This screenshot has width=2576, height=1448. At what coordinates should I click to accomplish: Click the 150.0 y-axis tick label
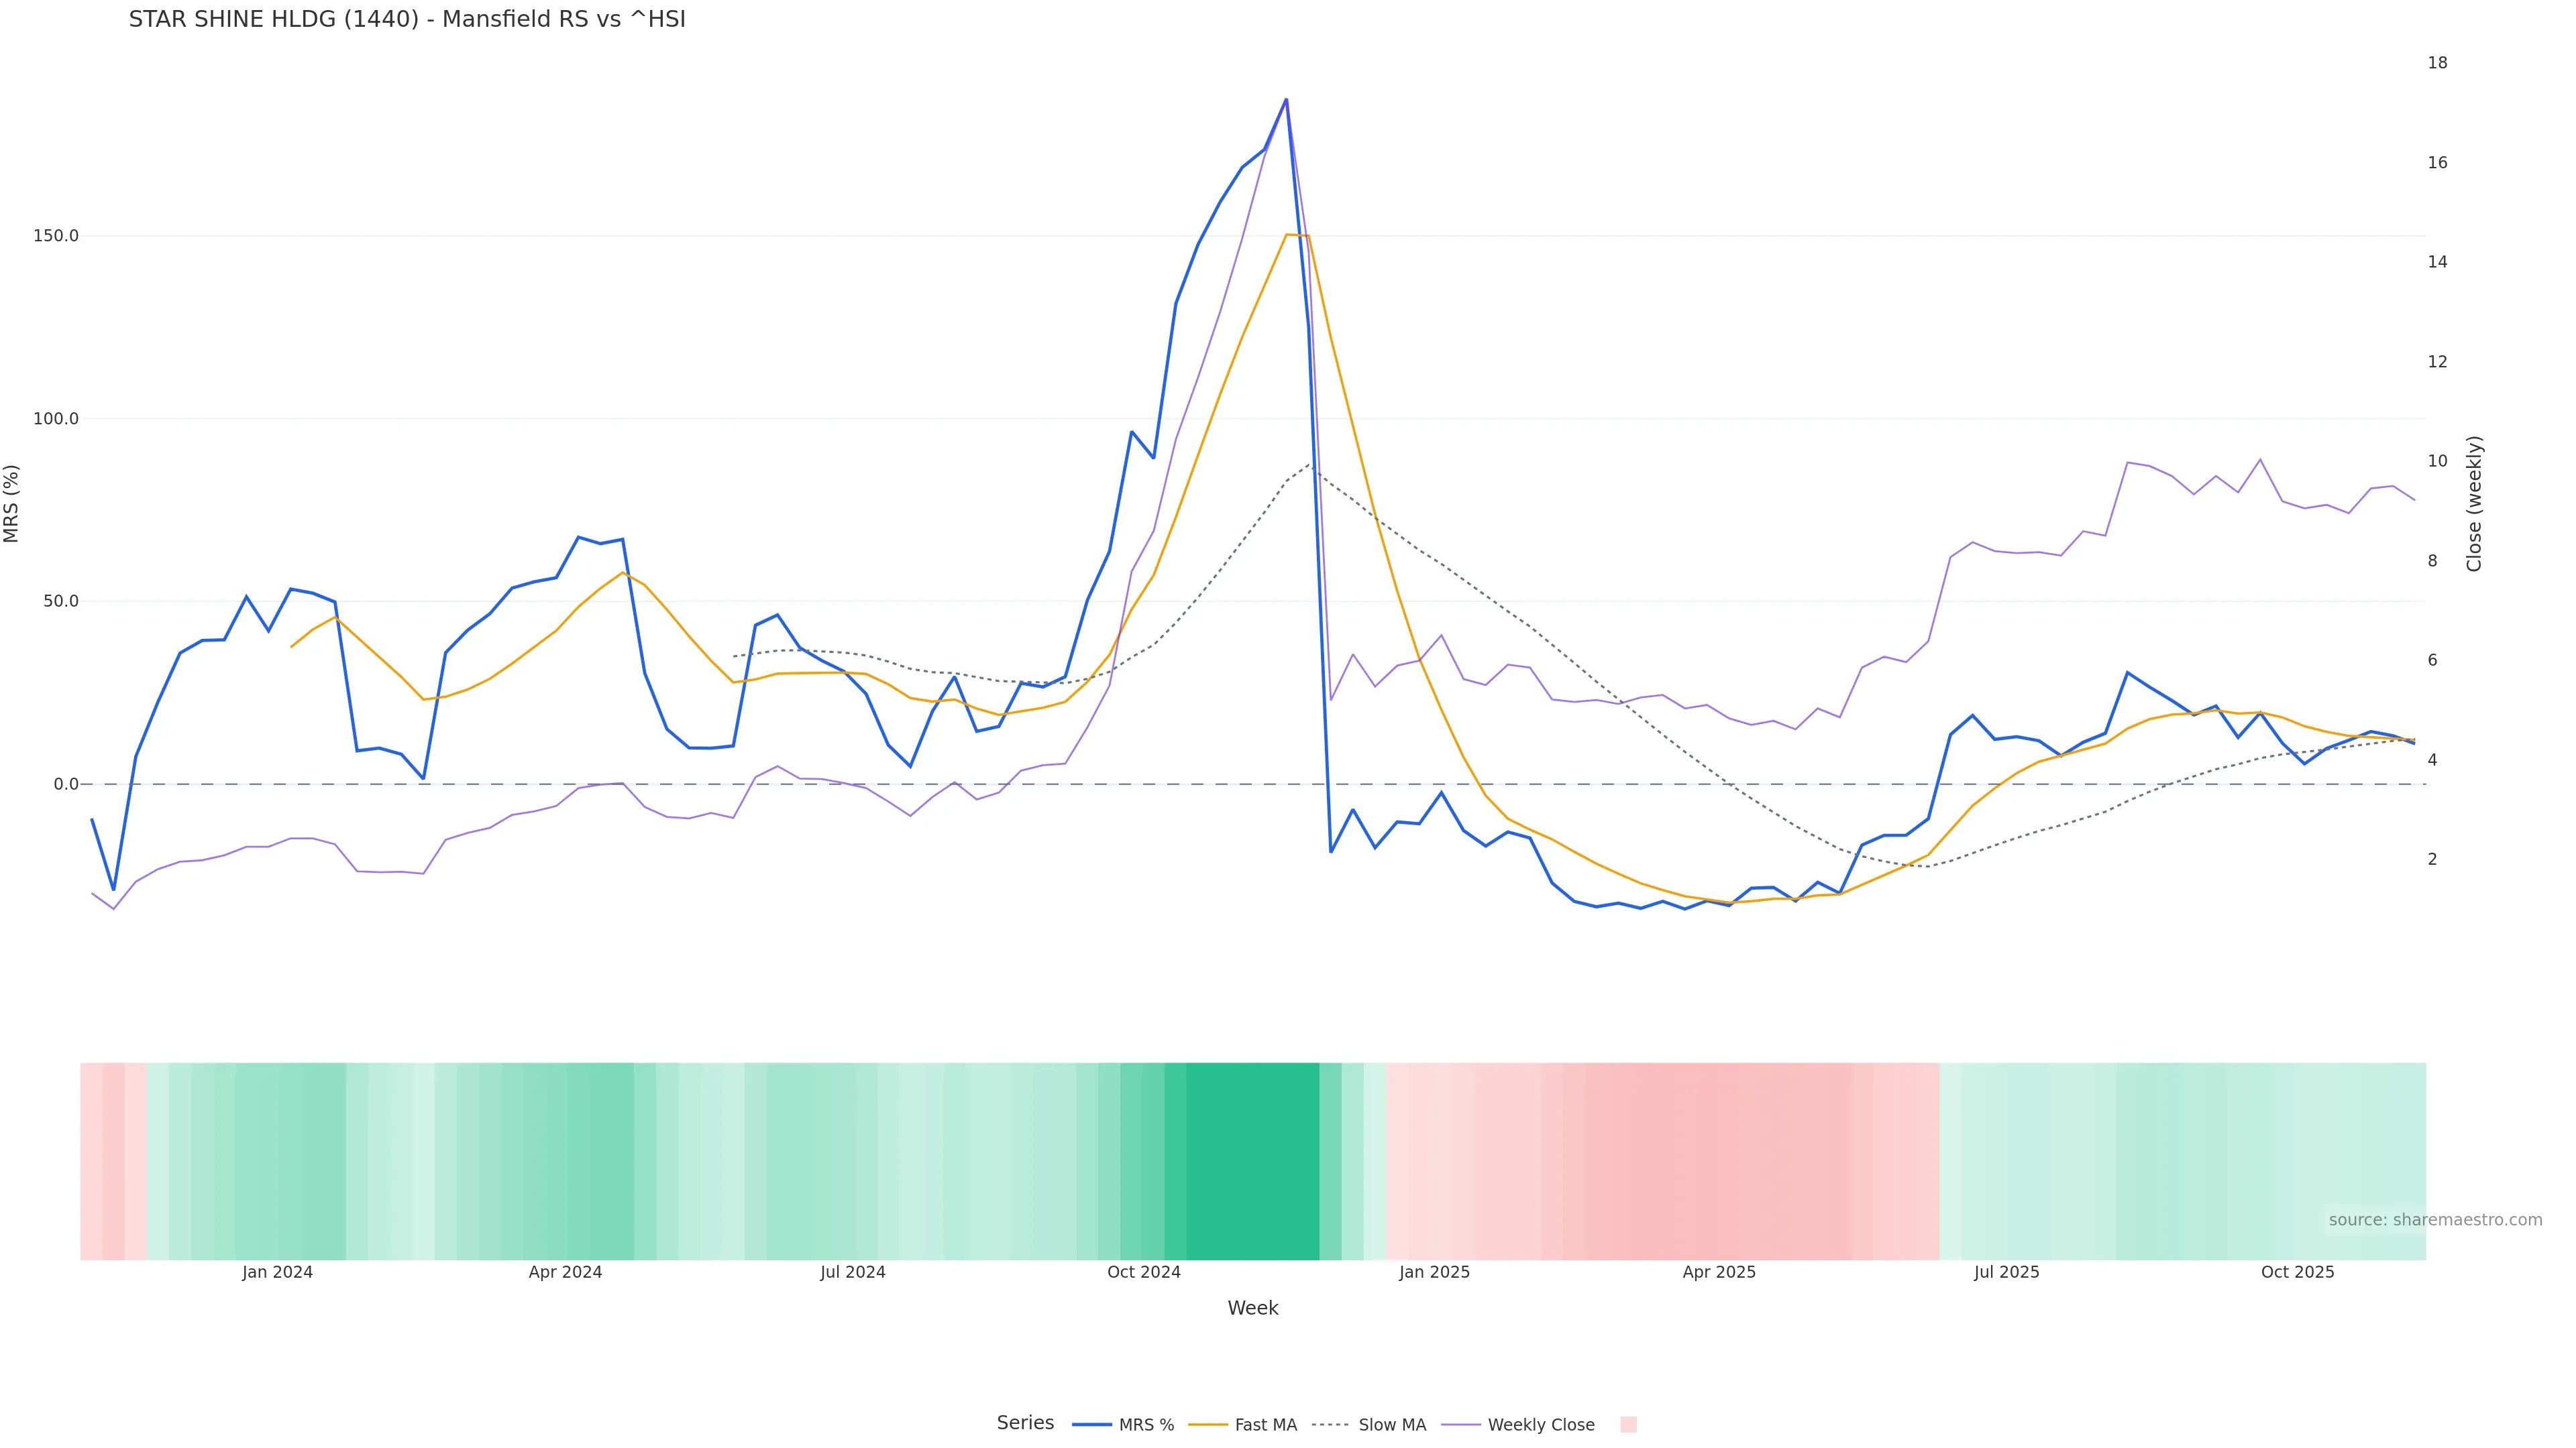(x=56, y=236)
